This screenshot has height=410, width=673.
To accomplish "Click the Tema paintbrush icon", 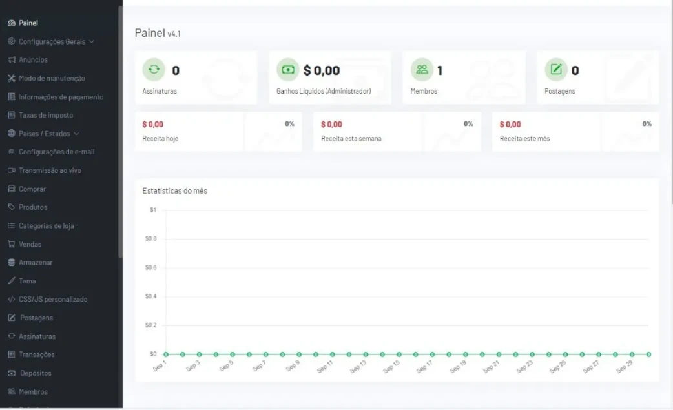I will pyautogui.click(x=12, y=282).
